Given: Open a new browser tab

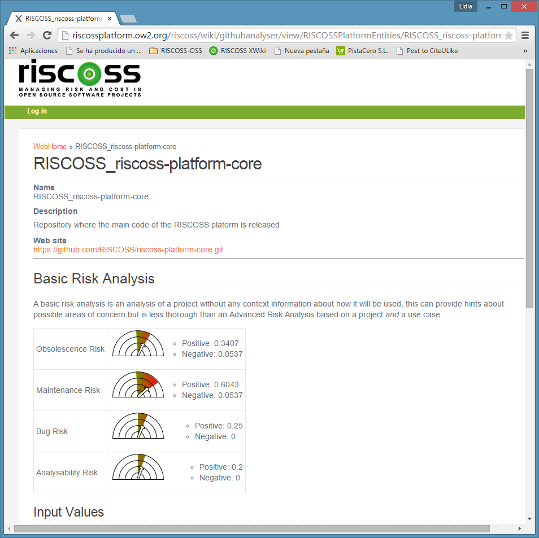Looking at the screenshot, I should point(128,19).
